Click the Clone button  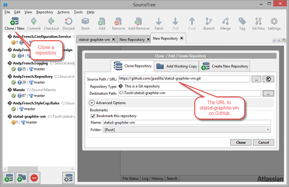point(241,142)
